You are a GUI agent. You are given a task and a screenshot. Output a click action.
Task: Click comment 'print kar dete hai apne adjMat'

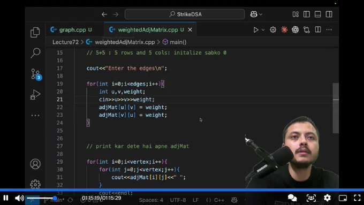click(138, 146)
